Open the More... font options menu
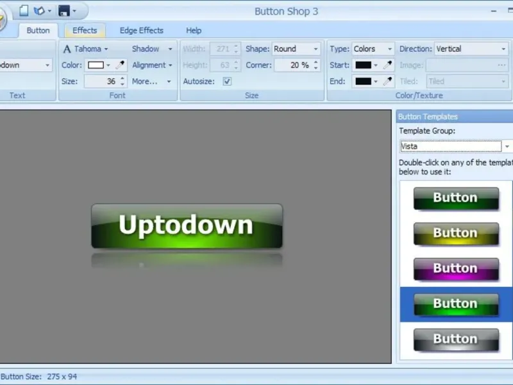513x385 pixels. (151, 81)
